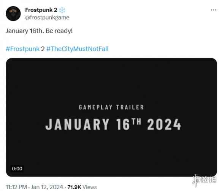Click the watermark logo at the video corner
Screen dimensions: 222x191
pyautogui.click(x=204, y=180)
